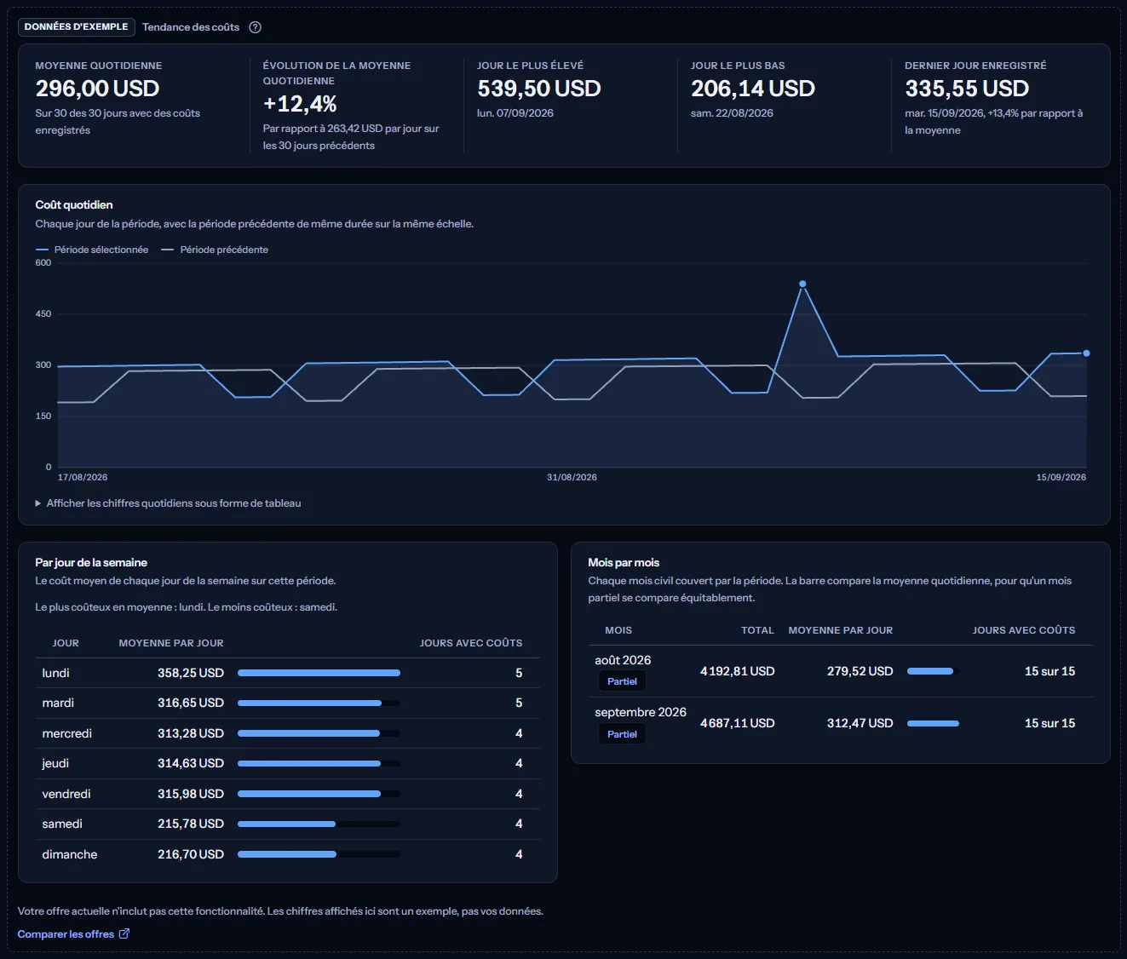Expand the daily figures table disclosure
The height and width of the screenshot is (959, 1127).
tap(169, 503)
